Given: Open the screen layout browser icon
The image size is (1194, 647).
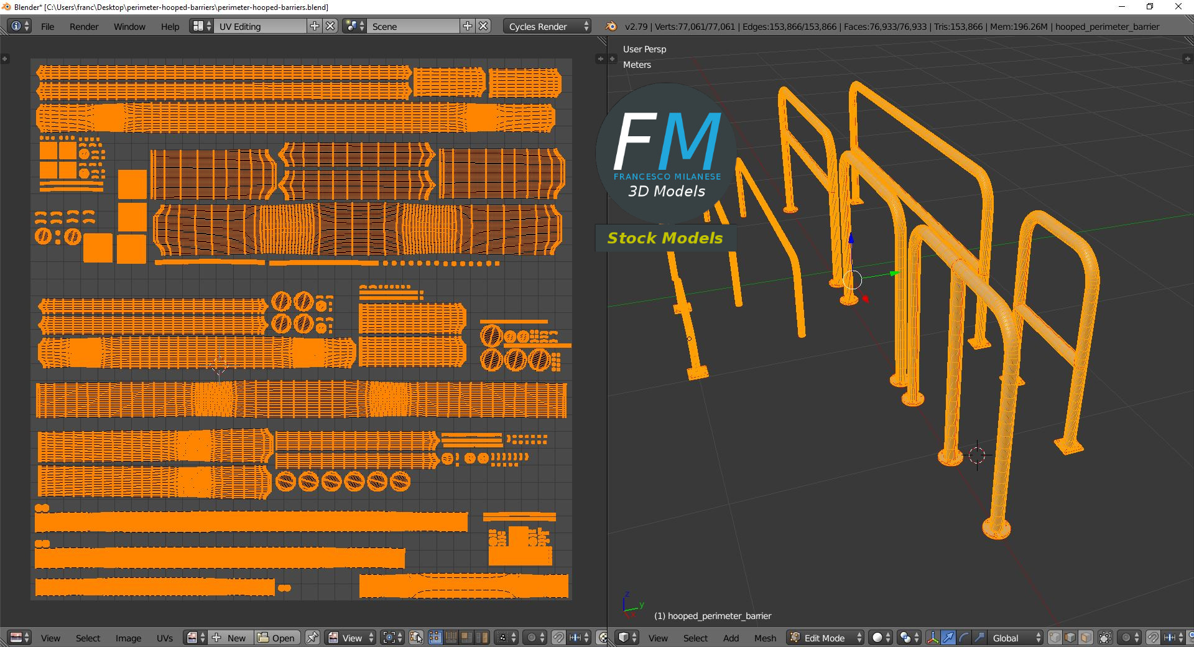Looking at the screenshot, I should click(201, 26).
